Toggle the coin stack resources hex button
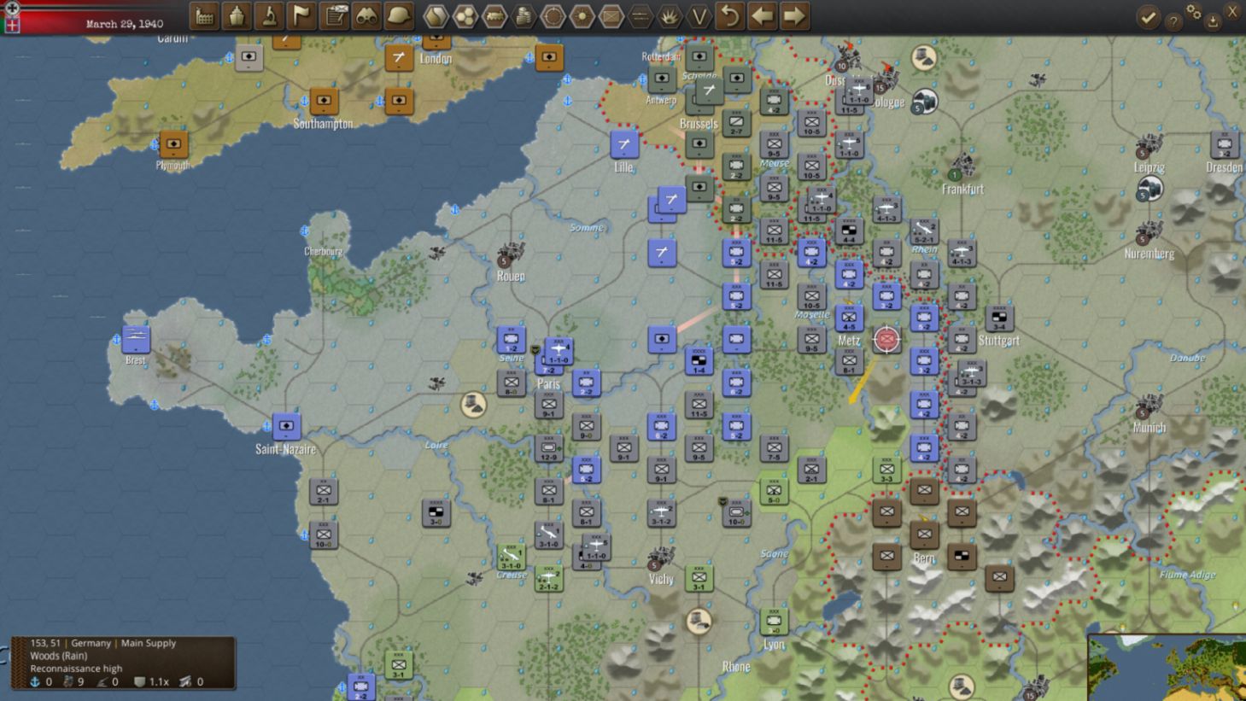This screenshot has width=1246, height=701. 524,16
